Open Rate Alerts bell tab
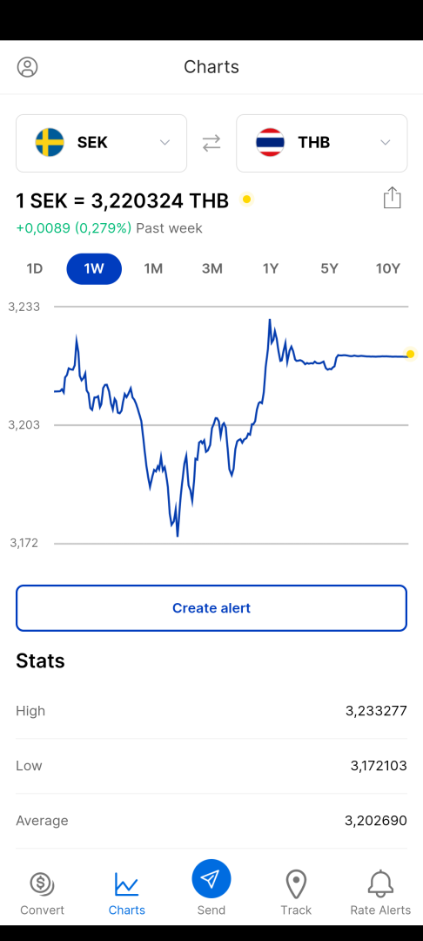This screenshot has width=423, height=941. (x=380, y=894)
